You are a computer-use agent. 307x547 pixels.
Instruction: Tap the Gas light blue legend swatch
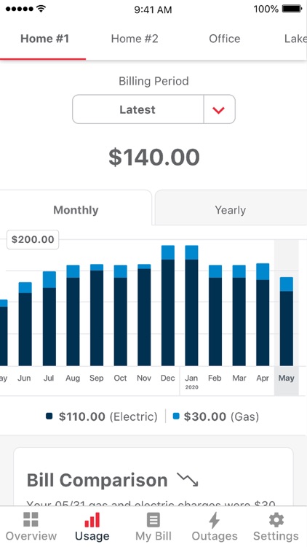click(176, 416)
